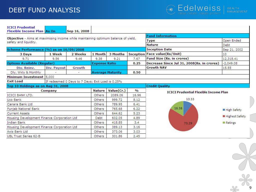The width and height of the screenshot is (256, 192).
Task: Select the Punjab National Bank row
Action: [76, 109]
